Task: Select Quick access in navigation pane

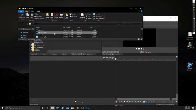Action: [26, 29]
